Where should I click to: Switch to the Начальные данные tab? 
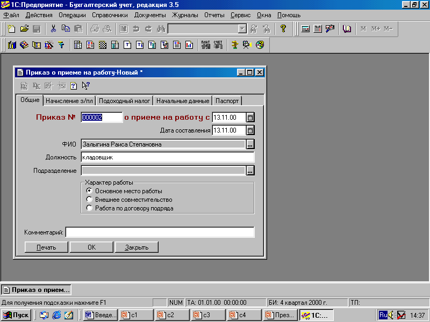[x=183, y=101]
